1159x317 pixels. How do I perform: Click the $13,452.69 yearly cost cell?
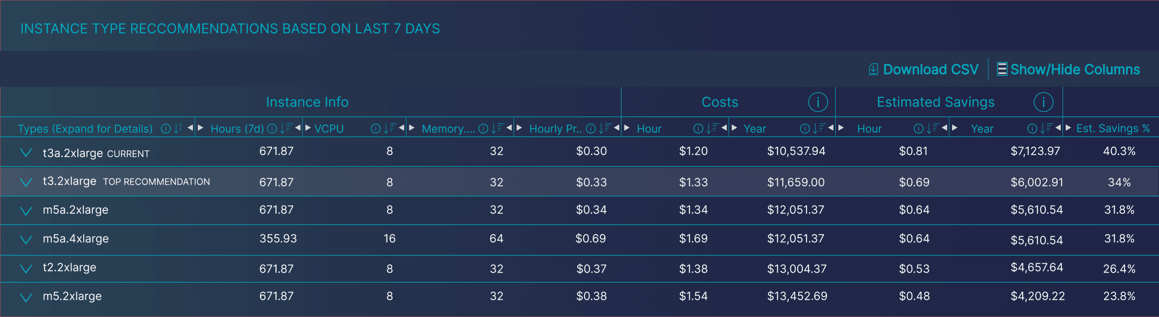(797, 296)
